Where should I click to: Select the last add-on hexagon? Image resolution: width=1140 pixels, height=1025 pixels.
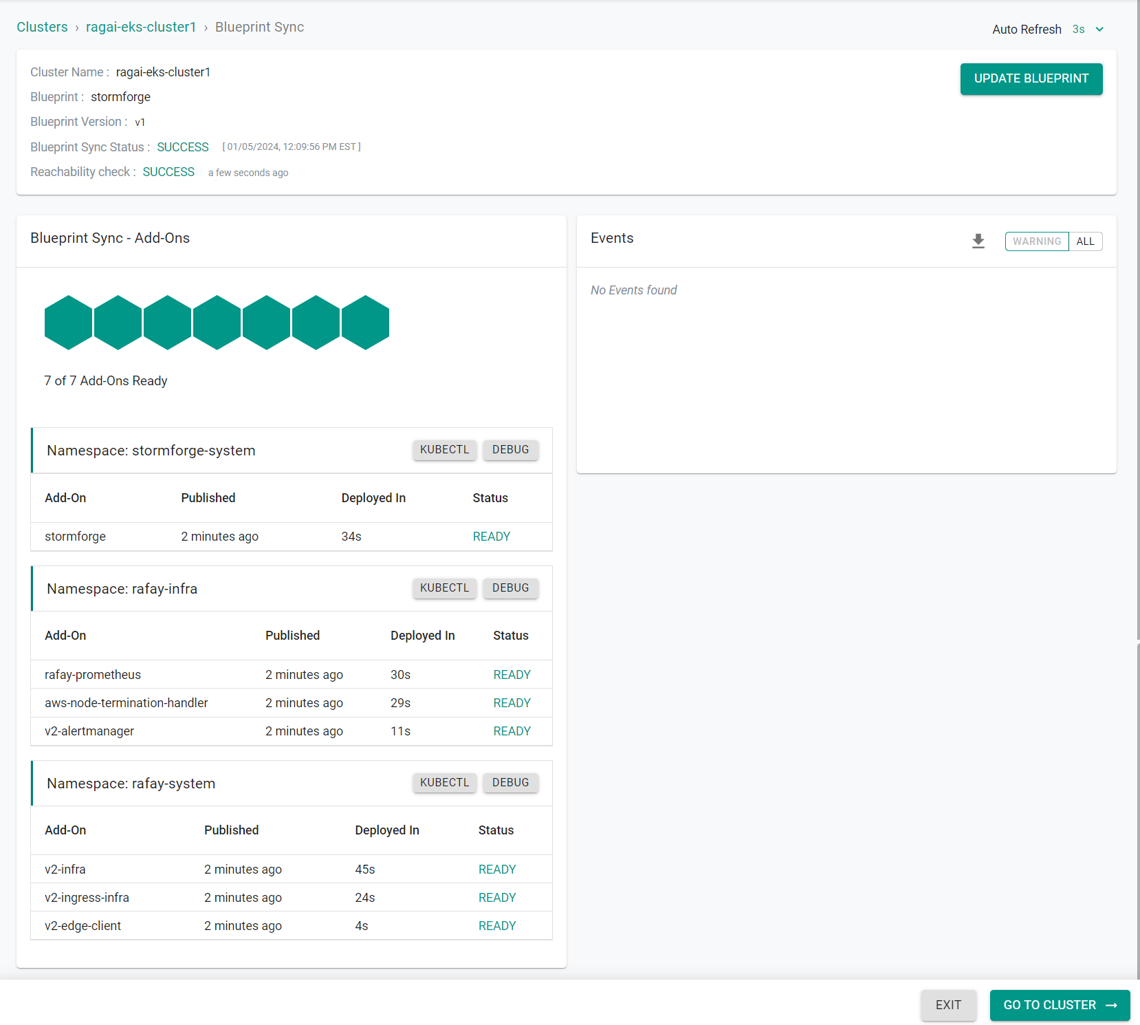[x=365, y=323]
